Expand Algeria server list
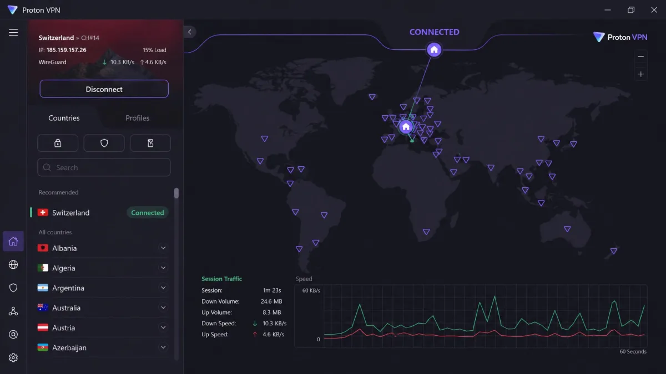The width and height of the screenshot is (666, 374). coord(163,268)
